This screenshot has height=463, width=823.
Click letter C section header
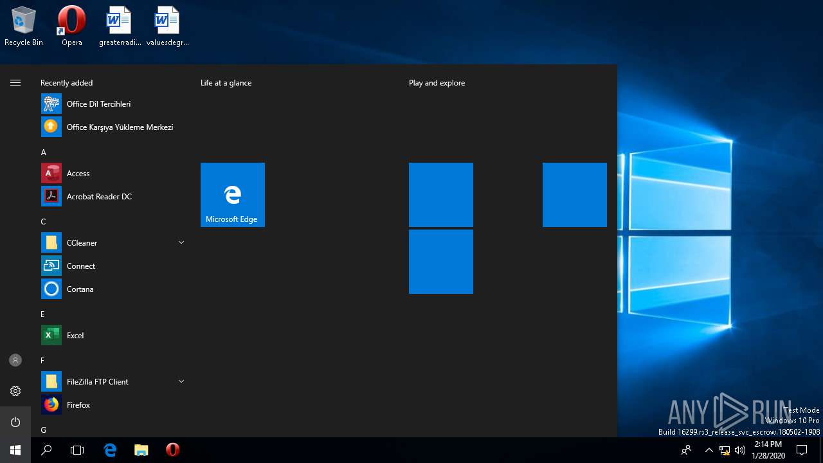coord(44,222)
